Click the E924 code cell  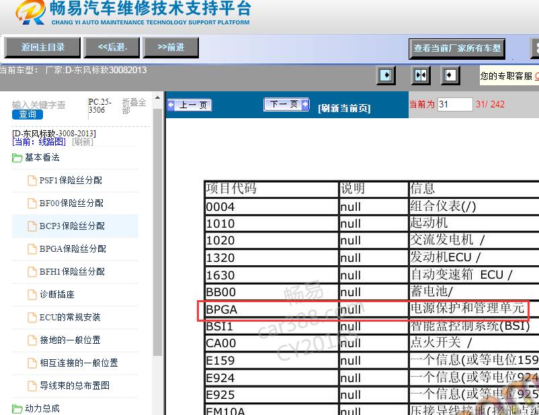(x=272, y=378)
